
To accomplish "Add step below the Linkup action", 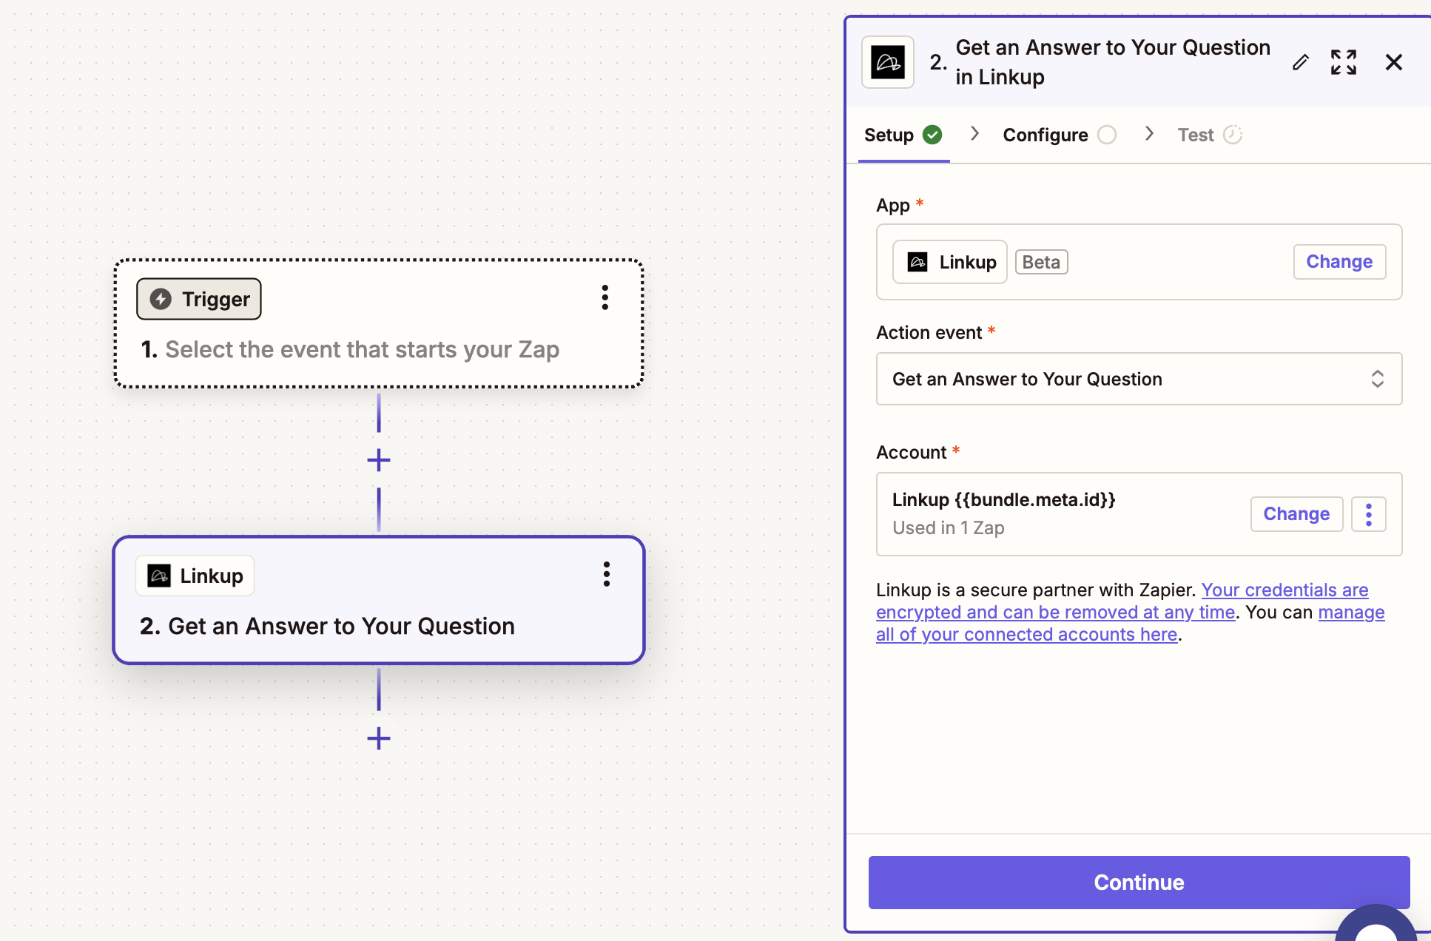I will click(379, 738).
